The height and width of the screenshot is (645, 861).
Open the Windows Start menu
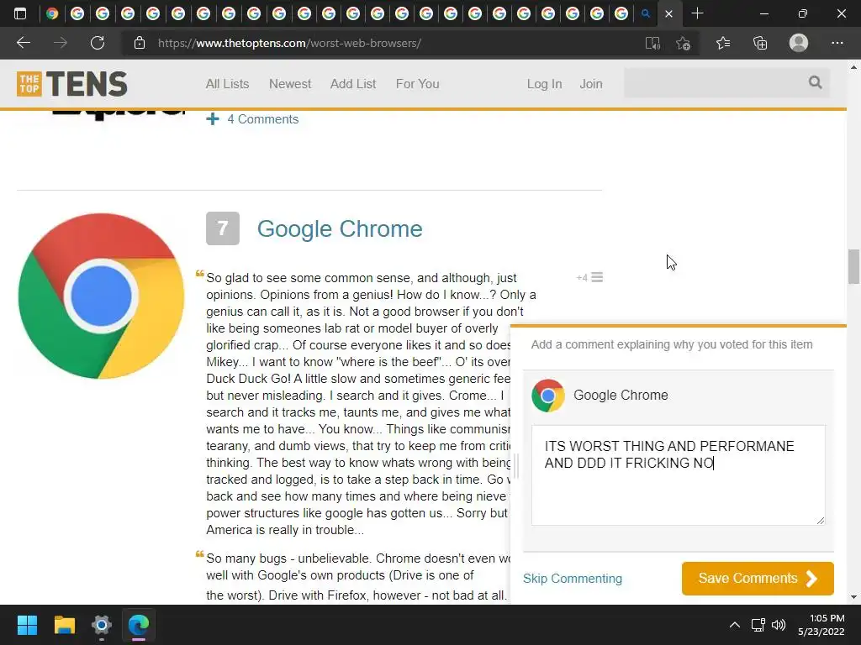coord(27,625)
